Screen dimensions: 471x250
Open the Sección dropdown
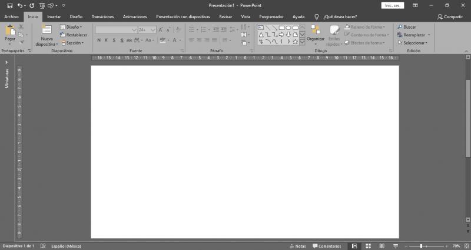(x=71, y=43)
